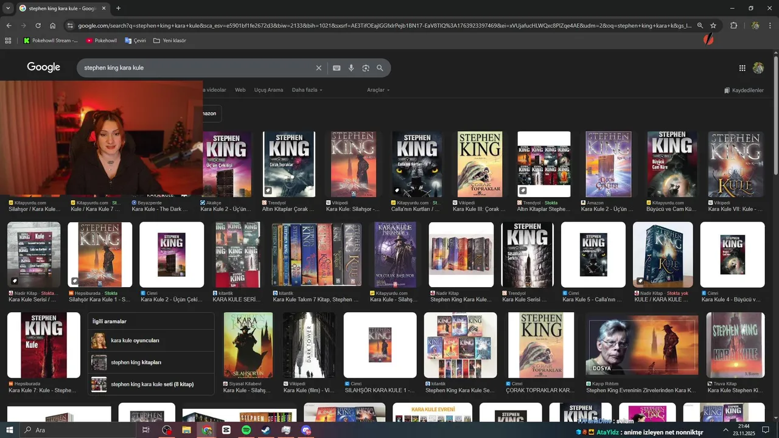The width and height of the screenshot is (779, 438).
Task: Open Kaydedilenler saved items
Action: point(744,91)
